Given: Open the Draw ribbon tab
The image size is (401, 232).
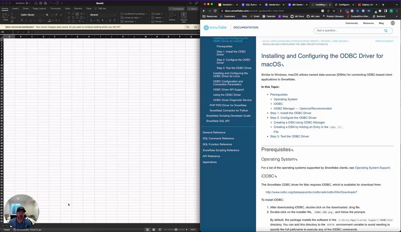Looking at the screenshot, I should tap(26, 8).
